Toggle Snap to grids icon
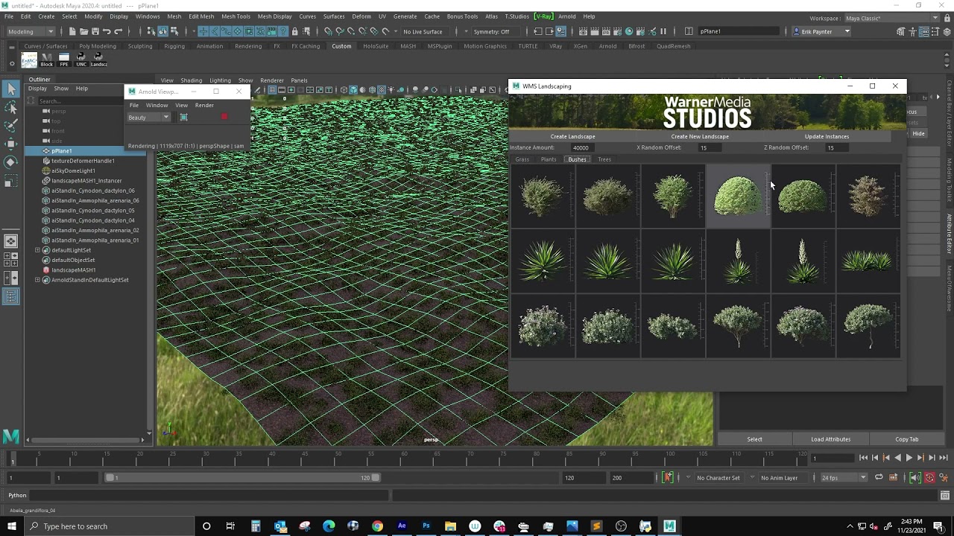The image size is (954, 536). coord(328,31)
